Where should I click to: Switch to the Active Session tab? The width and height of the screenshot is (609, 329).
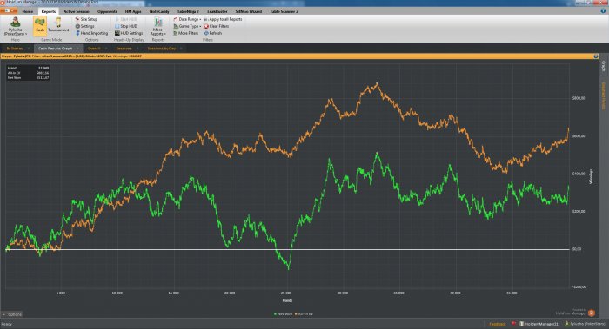[x=77, y=11]
